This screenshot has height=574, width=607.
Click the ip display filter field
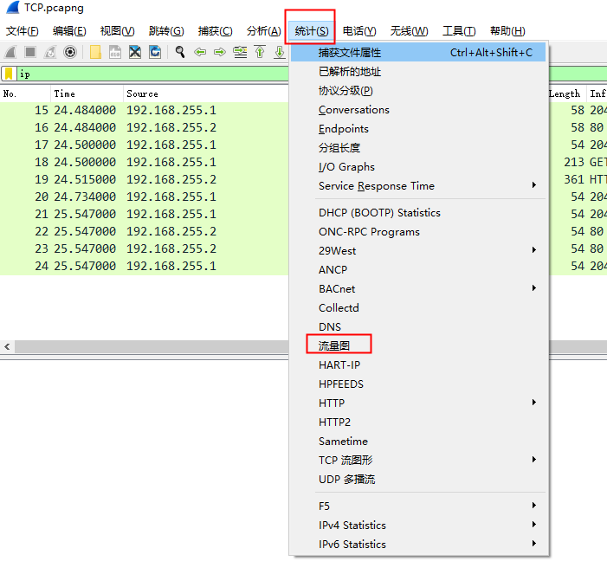tap(153, 74)
